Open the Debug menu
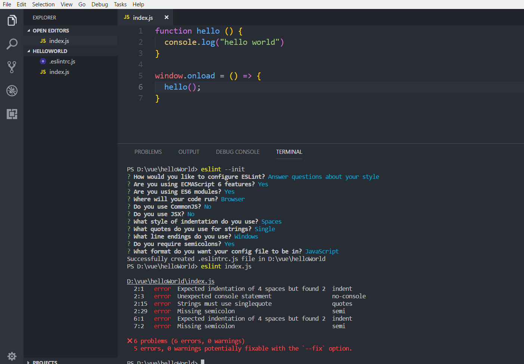Viewport: 524px width, 364px height. 100,4
